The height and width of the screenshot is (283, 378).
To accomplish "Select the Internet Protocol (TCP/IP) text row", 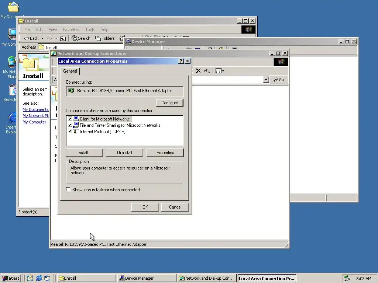I will [x=103, y=132].
